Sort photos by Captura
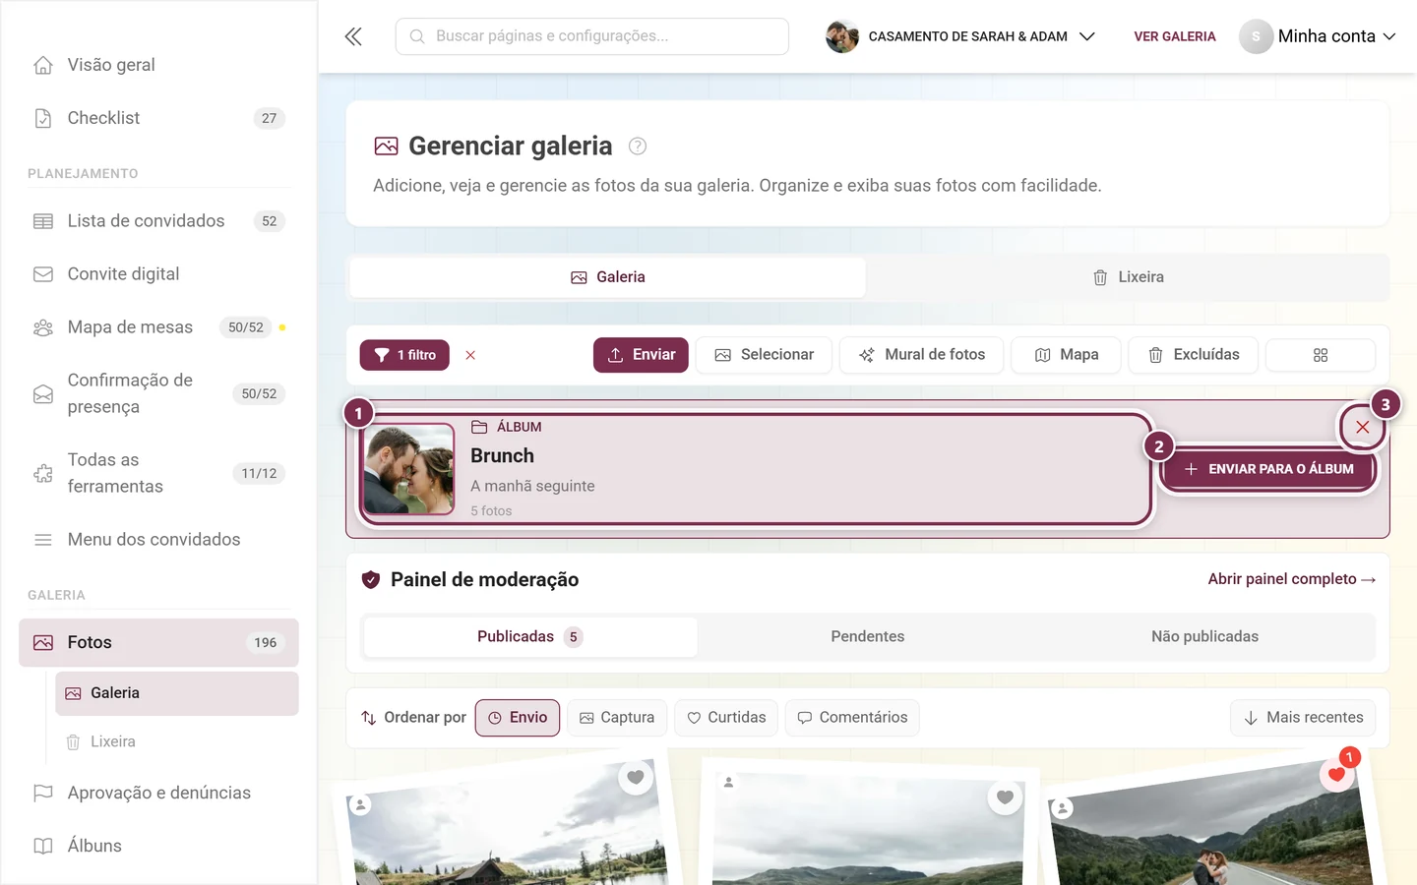 pyautogui.click(x=617, y=718)
